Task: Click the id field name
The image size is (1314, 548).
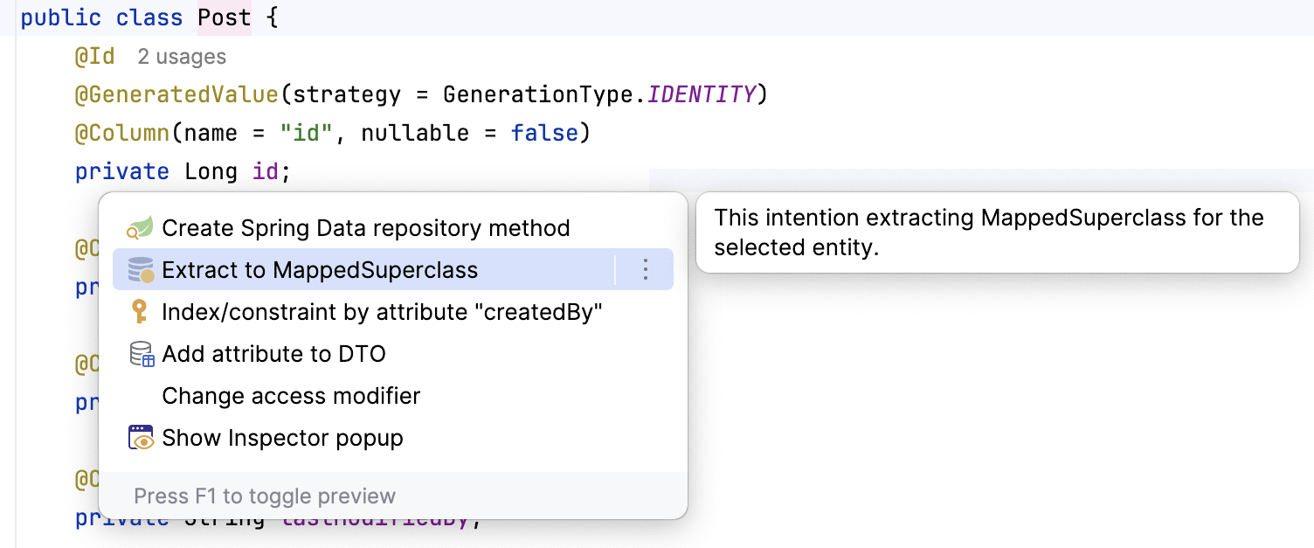Action: (x=265, y=171)
